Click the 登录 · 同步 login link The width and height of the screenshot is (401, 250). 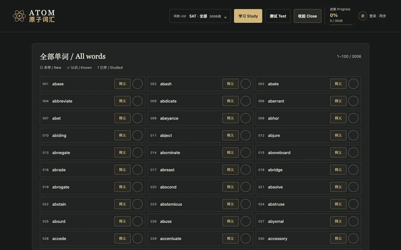pyautogui.click(x=378, y=16)
